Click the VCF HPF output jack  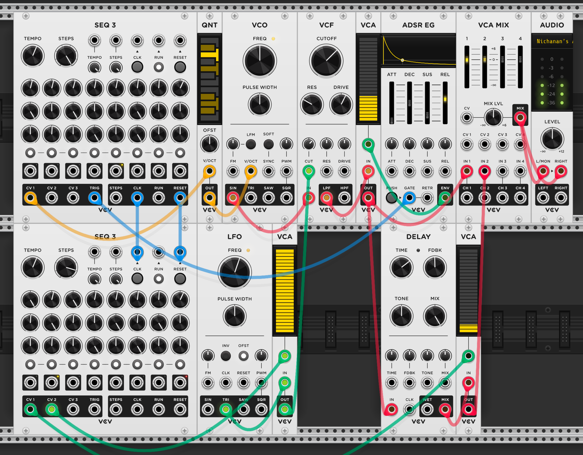pos(344,198)
